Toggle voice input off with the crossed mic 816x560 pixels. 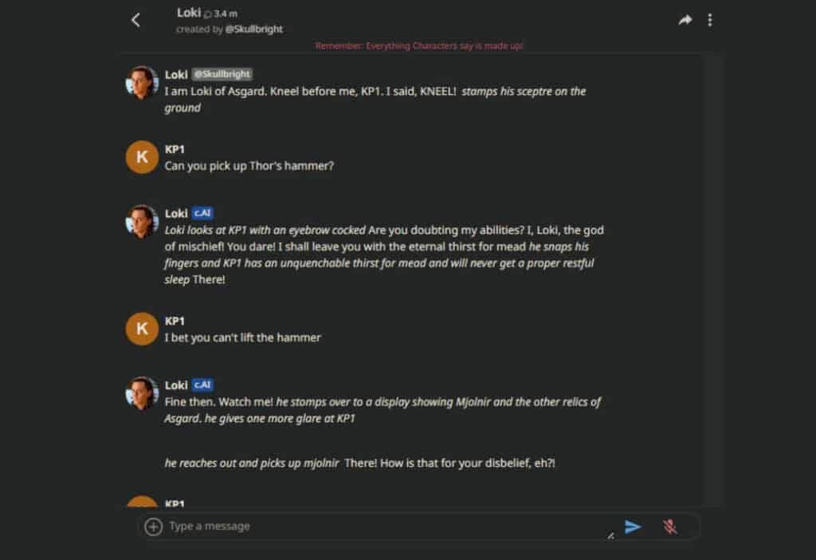(672, 526)
